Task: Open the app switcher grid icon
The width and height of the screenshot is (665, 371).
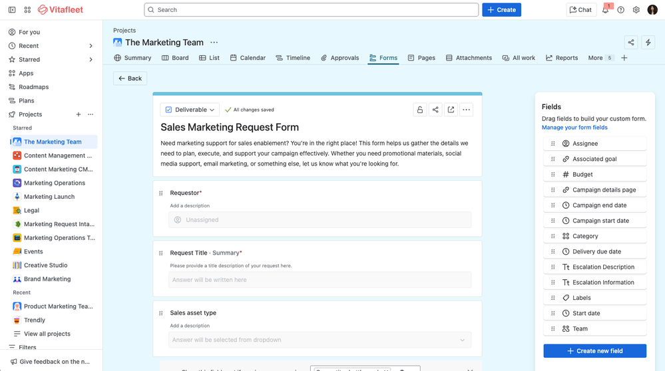Action: [27, 10]
